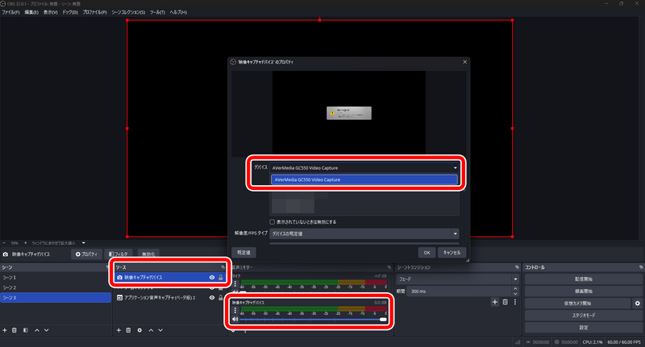Click the 300 ms duration field

[460, 291]
